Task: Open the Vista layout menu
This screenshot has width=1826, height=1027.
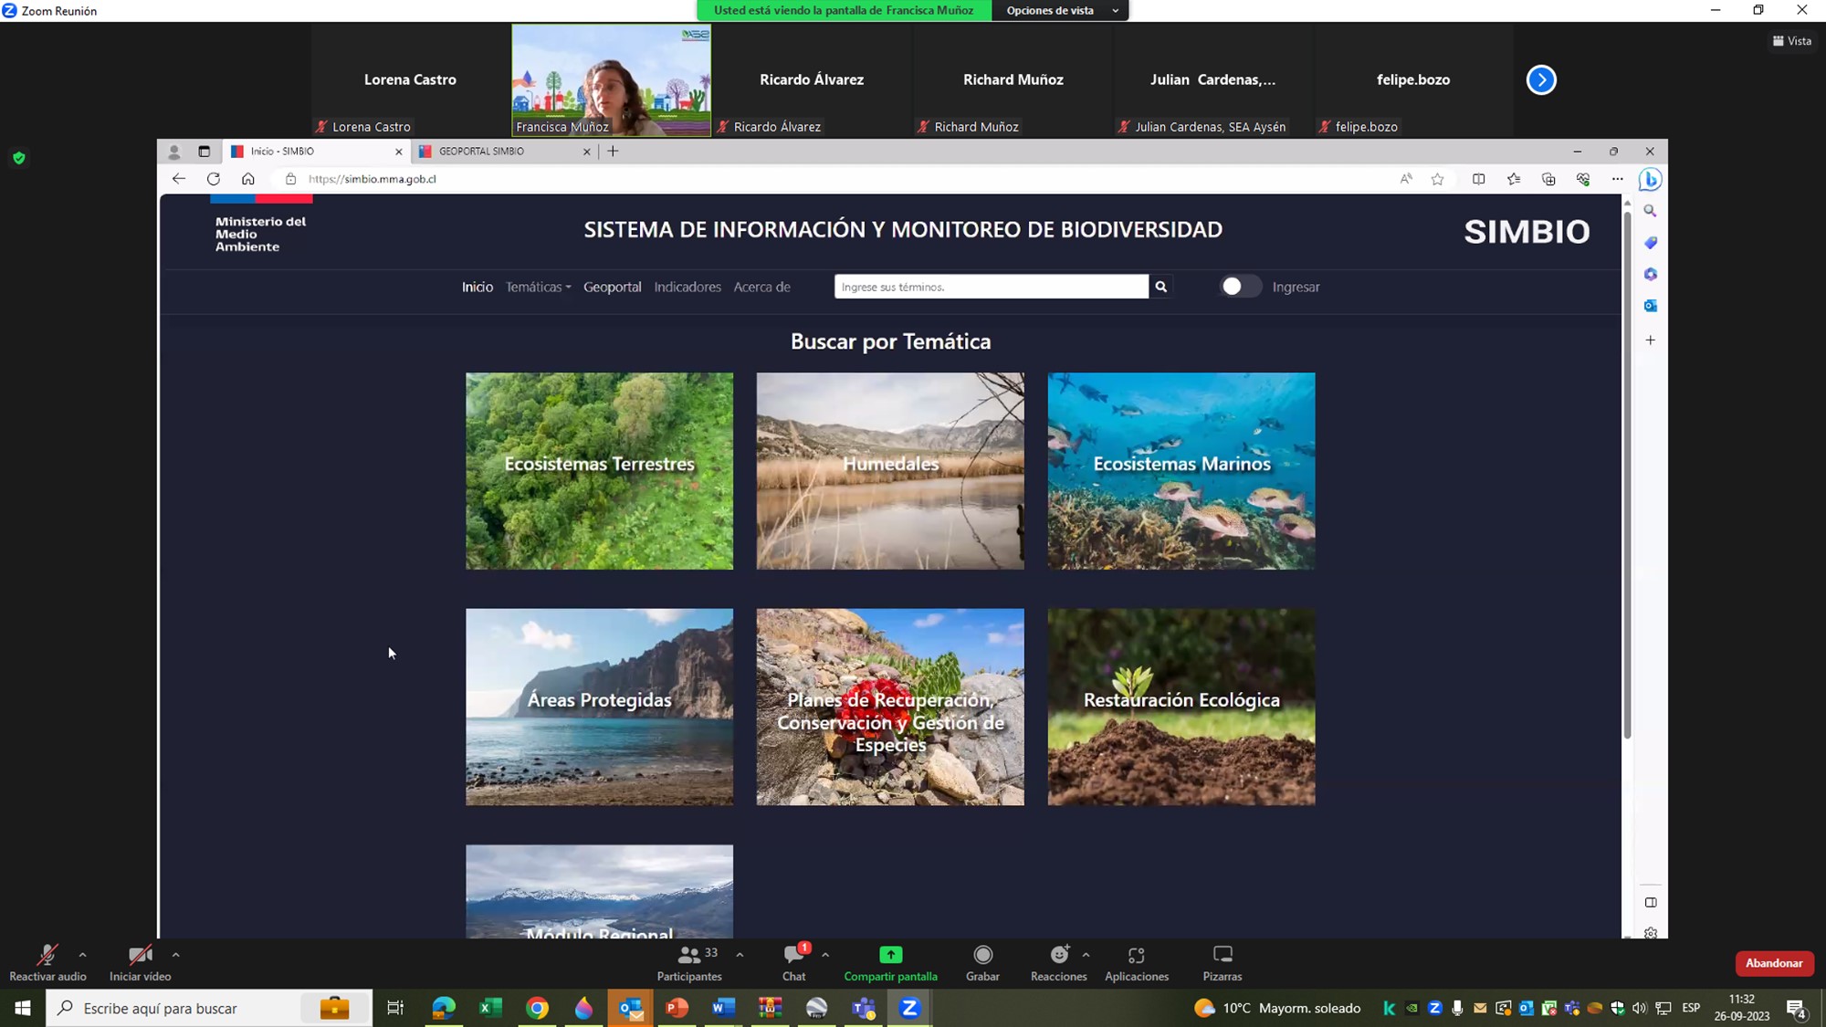Action: click(1791, 41)
